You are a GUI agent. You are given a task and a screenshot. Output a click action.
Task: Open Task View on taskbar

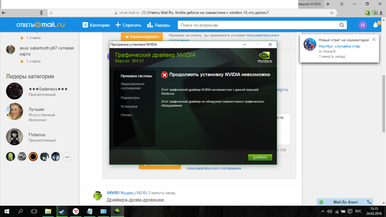[34, 211]
